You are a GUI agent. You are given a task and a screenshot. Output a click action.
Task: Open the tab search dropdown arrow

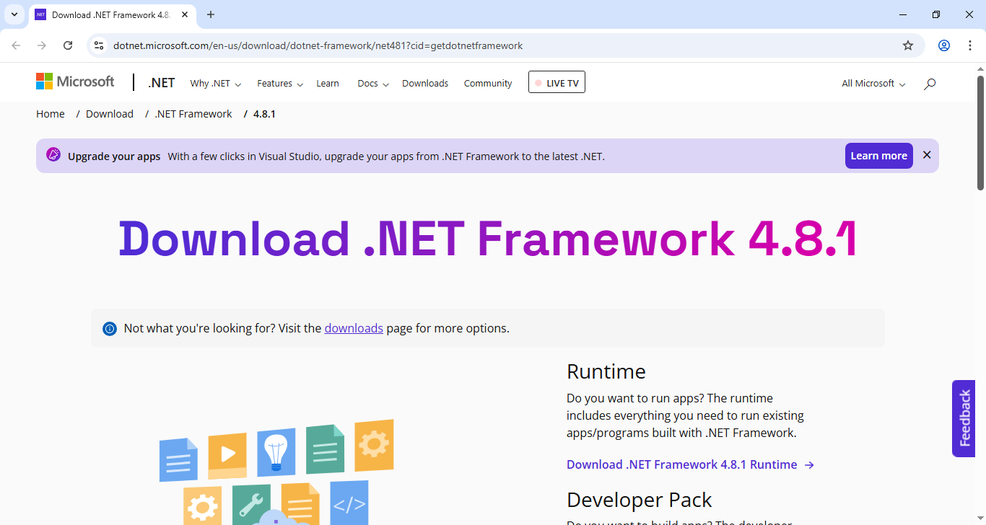click(x=14, y=14)
